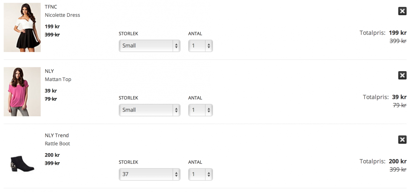Open quantity selector for Nicolette Dress
The height and width of the screenshot is (192, 409).
pyautogui.click(x=200, y=46)
